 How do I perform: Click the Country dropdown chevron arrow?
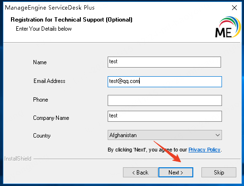218,135
